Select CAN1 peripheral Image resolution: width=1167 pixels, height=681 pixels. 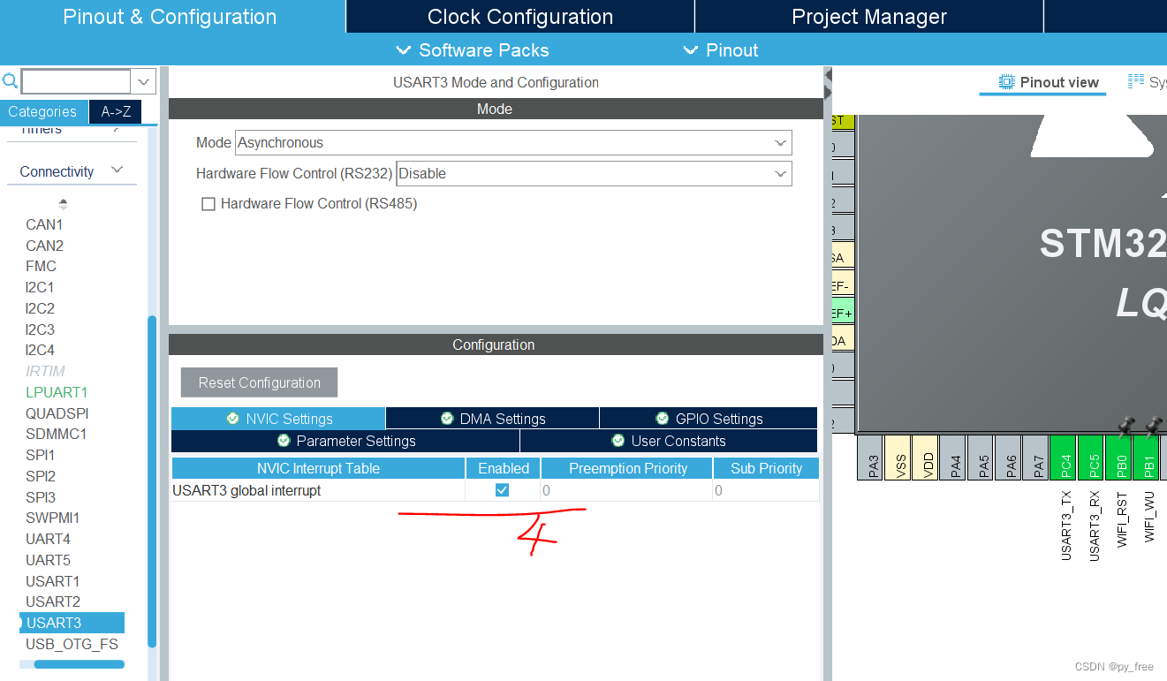[44, 224]
